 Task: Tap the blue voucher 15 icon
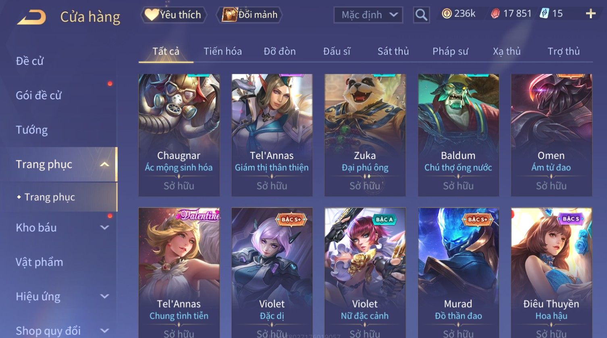click(545, 14)
